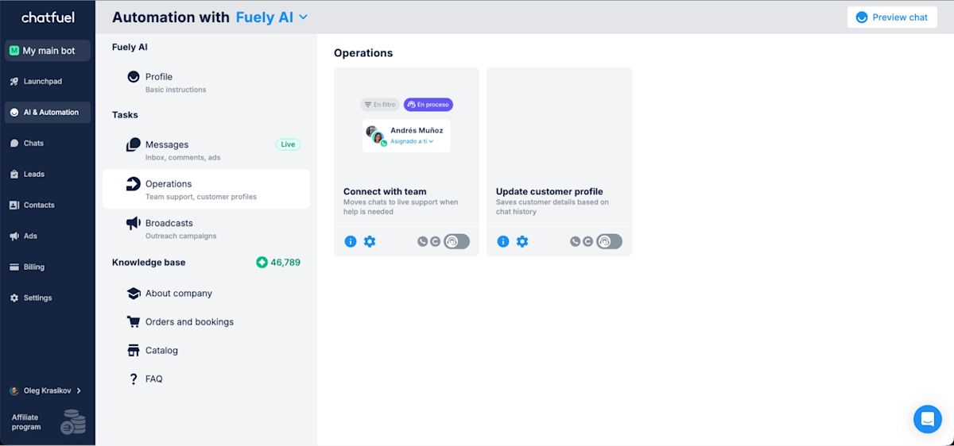
Task: Click the Live badge on Messages
Action: pyautogui.click(x=288, y=144)
